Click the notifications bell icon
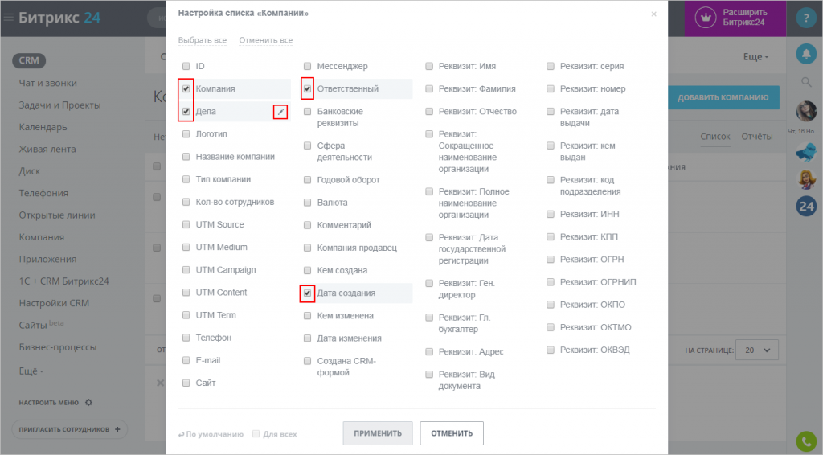 (x=806, y=54)
